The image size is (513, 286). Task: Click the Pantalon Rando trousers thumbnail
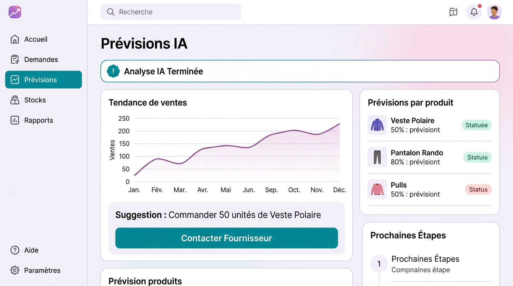[377, 157]
